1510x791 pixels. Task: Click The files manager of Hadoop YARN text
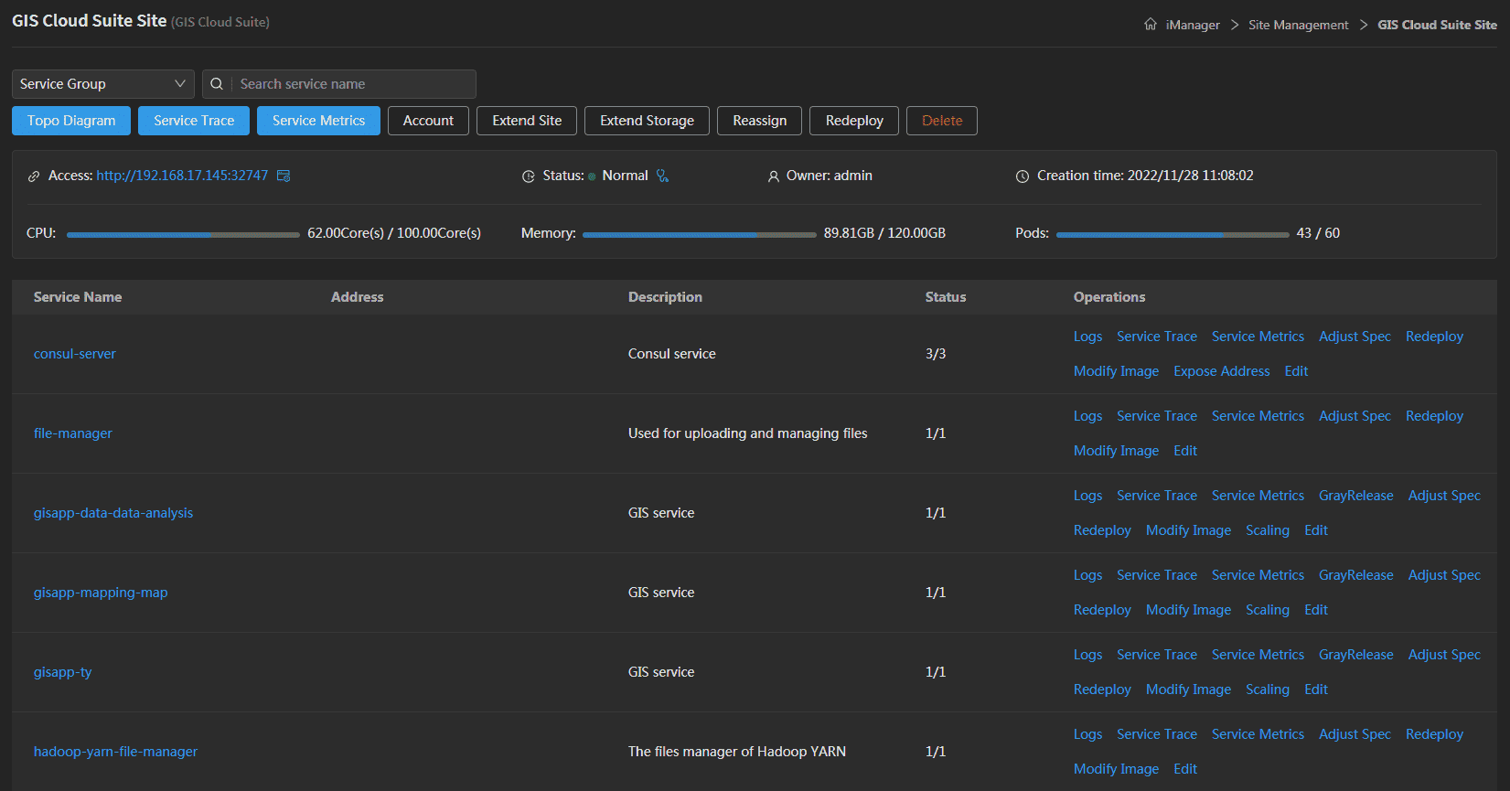(x=736, y=752)
